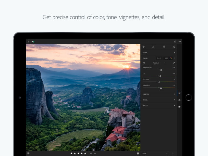Open the comments panel icon
Screen dimensions: 208x156
pyautogui.click(x=179, y=107)
